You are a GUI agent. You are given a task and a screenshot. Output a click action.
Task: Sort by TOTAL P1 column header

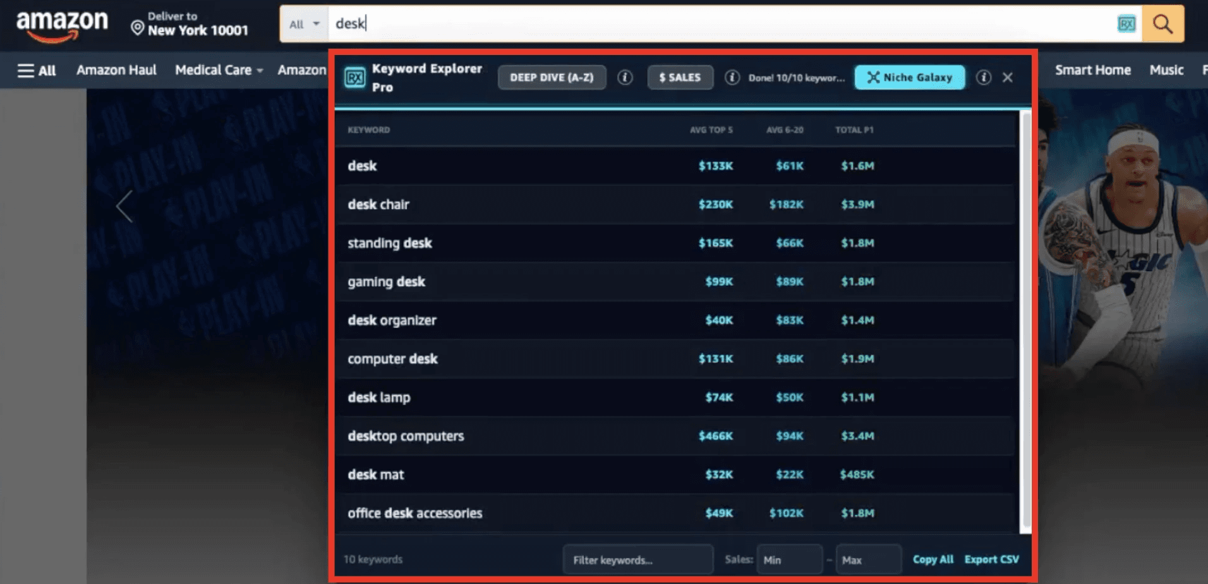click(x=854, y=130)
